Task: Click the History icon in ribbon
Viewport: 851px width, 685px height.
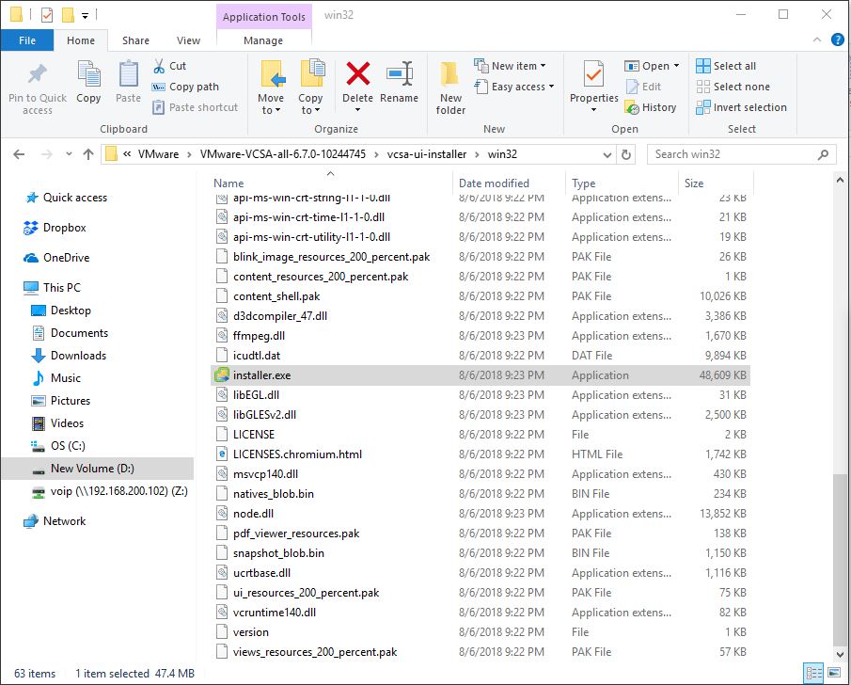Action: tap(651, 107)
